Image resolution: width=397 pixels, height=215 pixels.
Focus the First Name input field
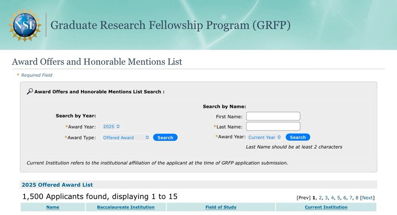(273, 116)
